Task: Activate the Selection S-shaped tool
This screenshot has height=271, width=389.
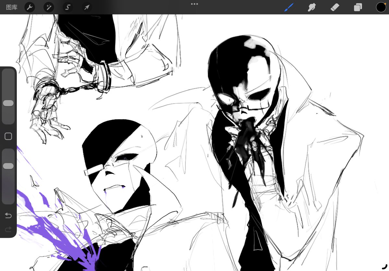Action: click(x=68, y=7)
